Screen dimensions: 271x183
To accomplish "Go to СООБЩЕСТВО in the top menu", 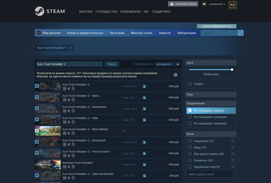I will tap(106, 12).
